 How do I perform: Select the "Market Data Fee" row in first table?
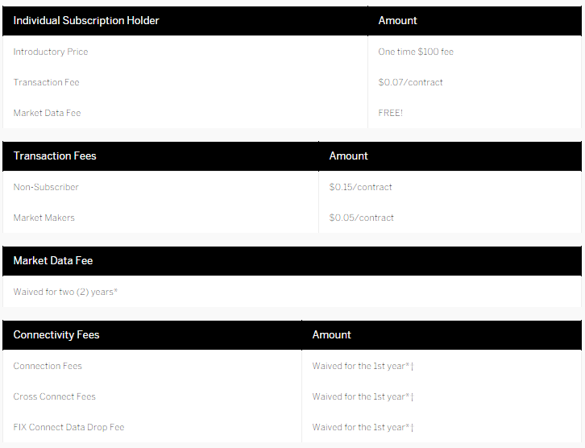(47, 113)
